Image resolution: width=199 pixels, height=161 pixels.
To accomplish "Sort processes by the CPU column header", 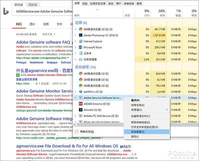I will coord(143,13).
